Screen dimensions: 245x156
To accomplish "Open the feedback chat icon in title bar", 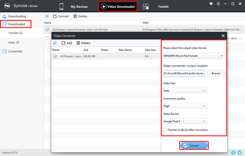I will [x=211, y=4].
